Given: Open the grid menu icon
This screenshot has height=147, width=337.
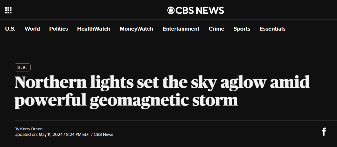Looking at the screenshot, I should coord(8,10).
